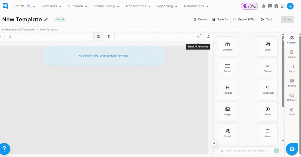Open the blue help bubble at bottom-left

(x=4, y=149)
